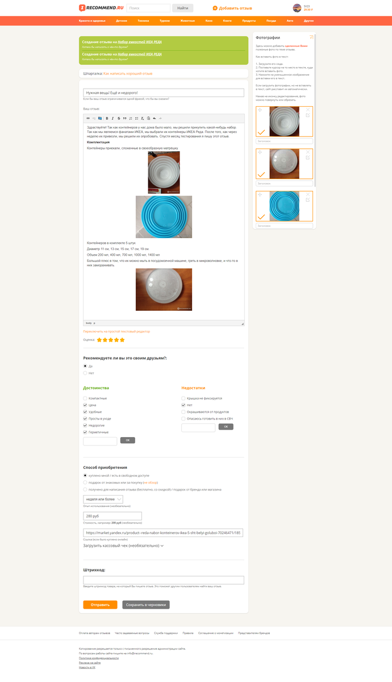This screenshot has height=682, width=392.
Task: Select the Нет recommendation radio button
Action: pos(85,373)
